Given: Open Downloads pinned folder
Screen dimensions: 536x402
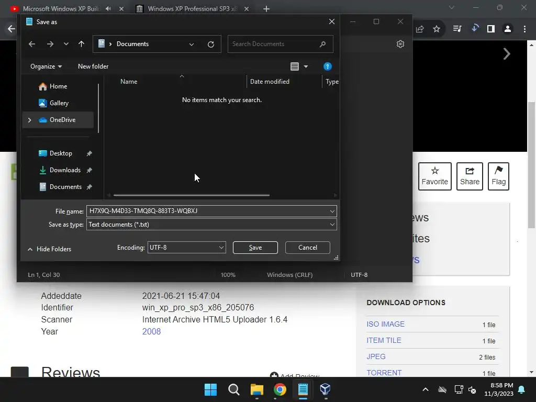Looking at the screenshot, I should click(x=64, y=170).
